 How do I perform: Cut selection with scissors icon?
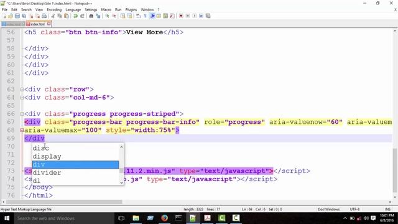tap(53, 16)
